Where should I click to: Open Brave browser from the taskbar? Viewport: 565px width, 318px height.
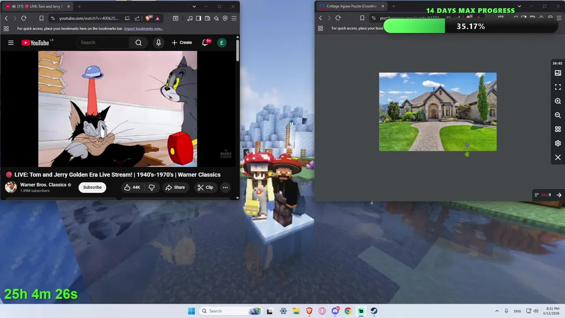309,311
